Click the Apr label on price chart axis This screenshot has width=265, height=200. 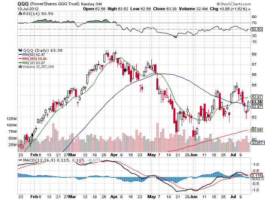114,155
